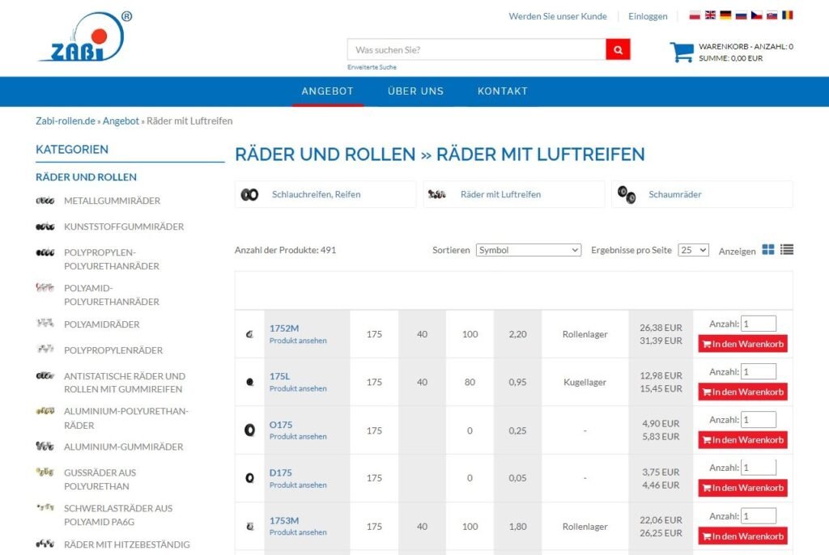Screen dimensions: 829x555
Task: Click the Schlauchreifen, Reifen tire icon
Action: (249, 194)
